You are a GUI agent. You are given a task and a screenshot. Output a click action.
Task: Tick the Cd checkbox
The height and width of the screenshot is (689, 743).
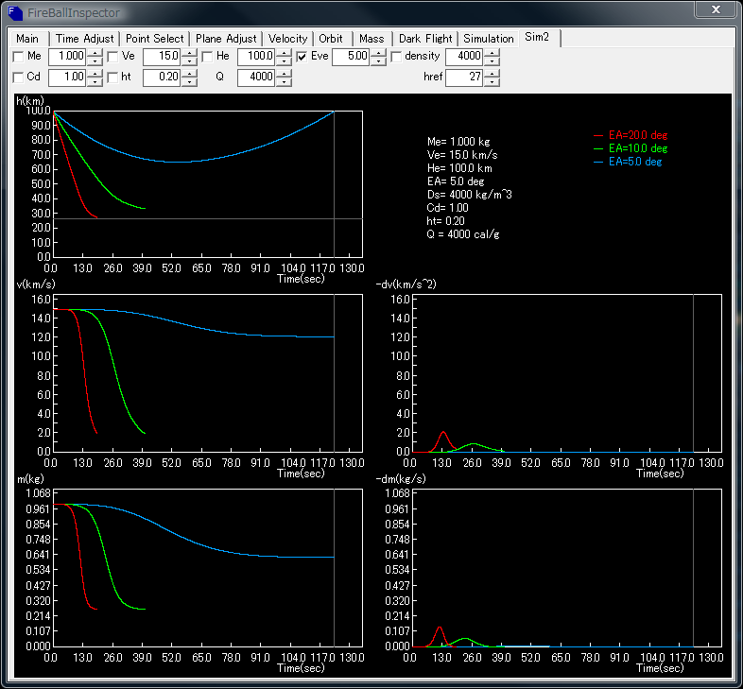(x=18, y=78)
